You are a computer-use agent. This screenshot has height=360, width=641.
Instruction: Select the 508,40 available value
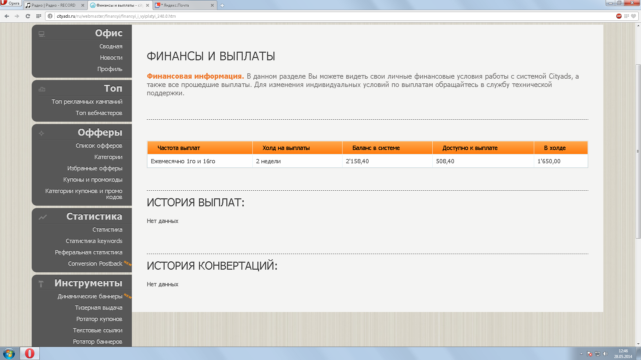445,161
